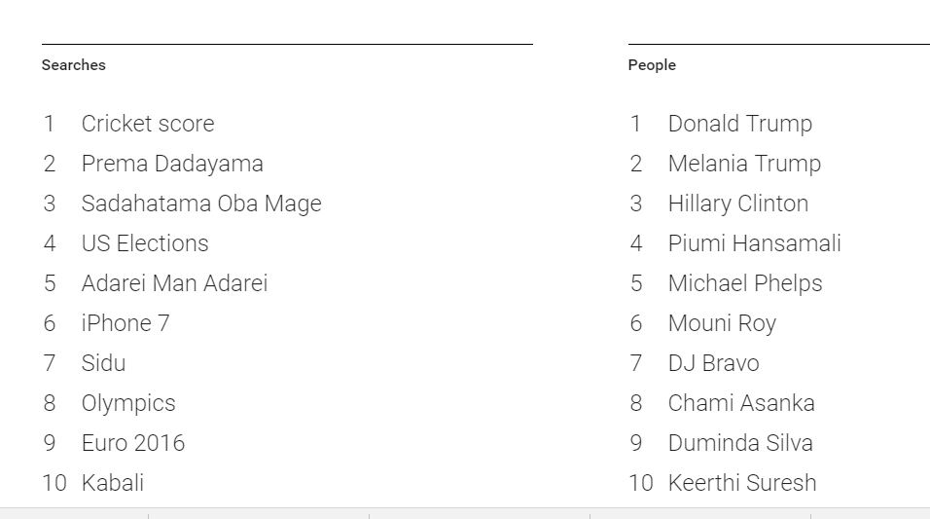
Task: Open US Elections trending search
Action: [145, 243]
